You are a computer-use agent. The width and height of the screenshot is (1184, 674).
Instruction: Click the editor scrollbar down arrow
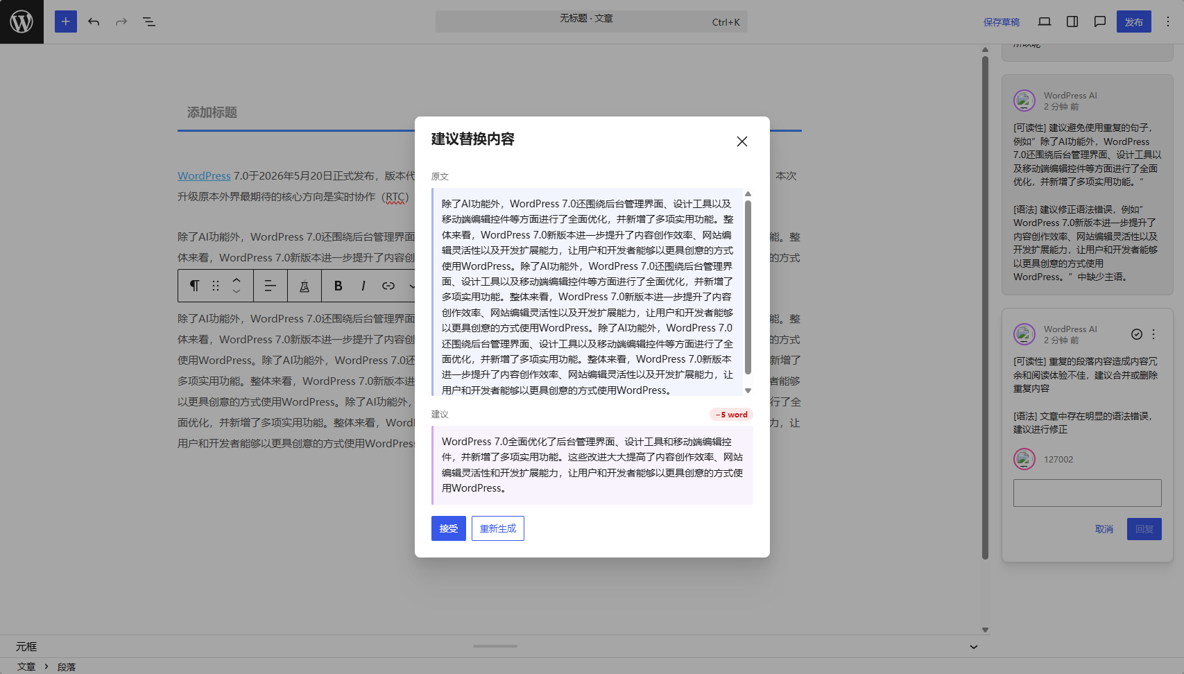pyautogui.click(x=985, y=630)
